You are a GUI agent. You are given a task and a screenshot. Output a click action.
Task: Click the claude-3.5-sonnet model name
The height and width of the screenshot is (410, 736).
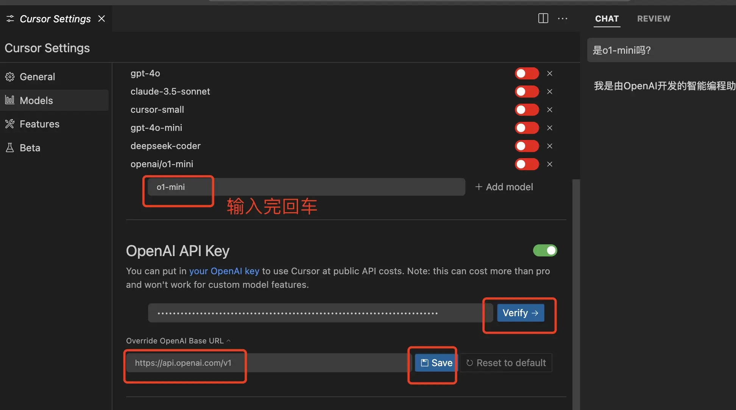[x=170, y=92]
